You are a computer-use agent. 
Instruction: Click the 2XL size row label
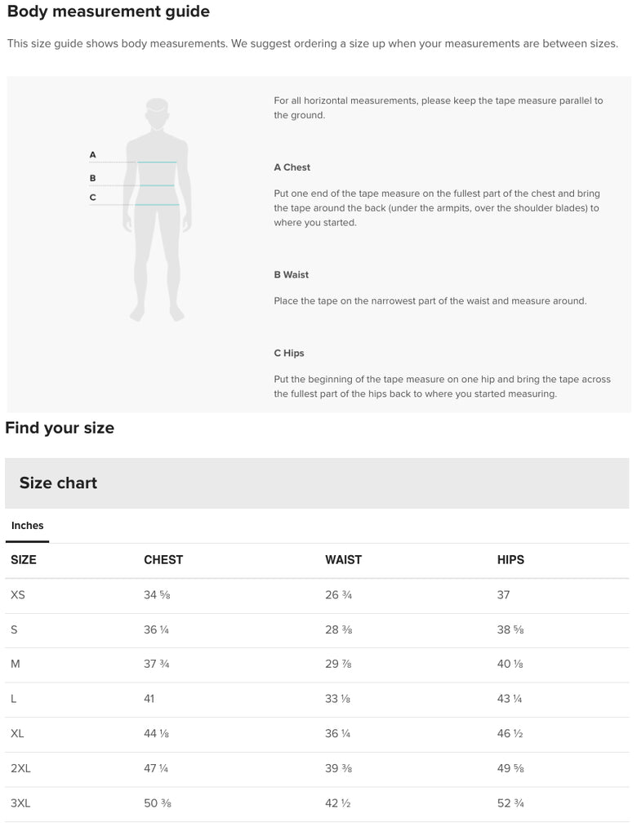click(20, 768)
